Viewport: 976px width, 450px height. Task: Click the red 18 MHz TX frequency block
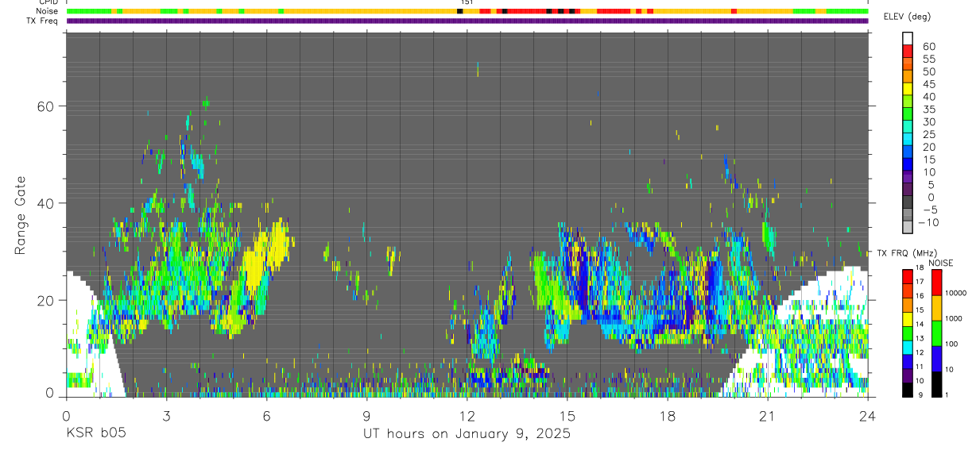908,277
